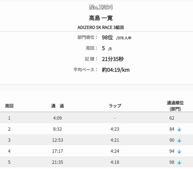
Task: Click the ラップ column header
Action: click(115, 106)
